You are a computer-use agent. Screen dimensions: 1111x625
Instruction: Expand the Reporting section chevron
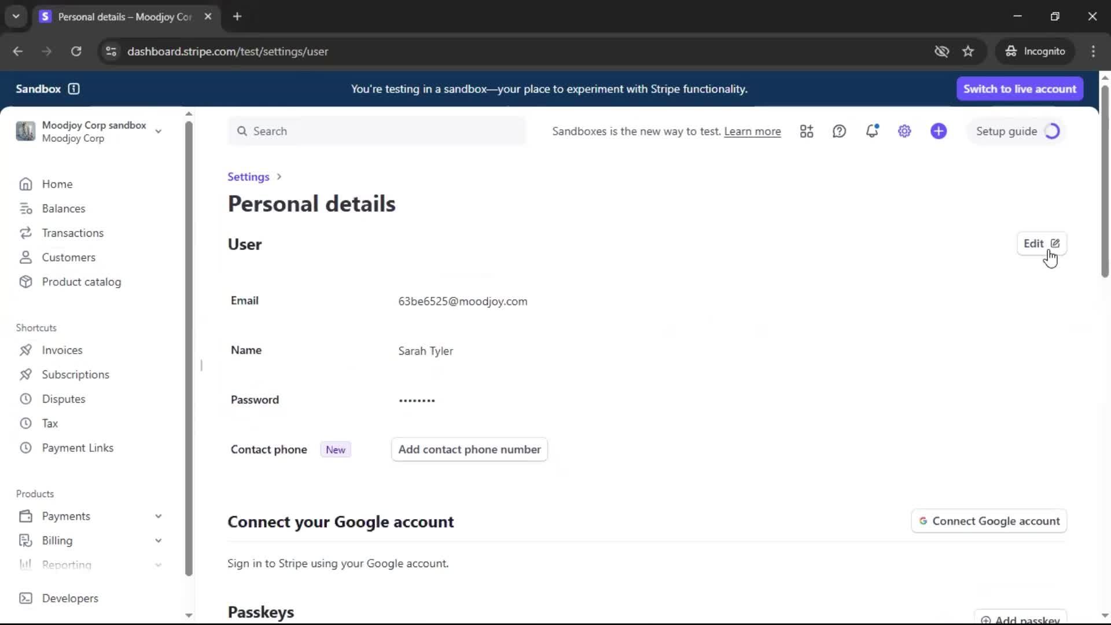click(x=158, y=565)
